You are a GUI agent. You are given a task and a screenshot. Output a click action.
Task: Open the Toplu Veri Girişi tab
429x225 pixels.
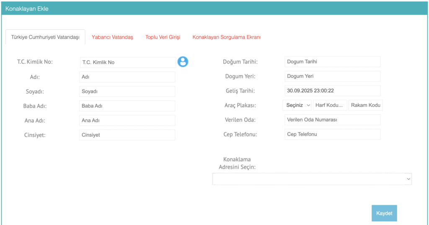click(163, 37)
